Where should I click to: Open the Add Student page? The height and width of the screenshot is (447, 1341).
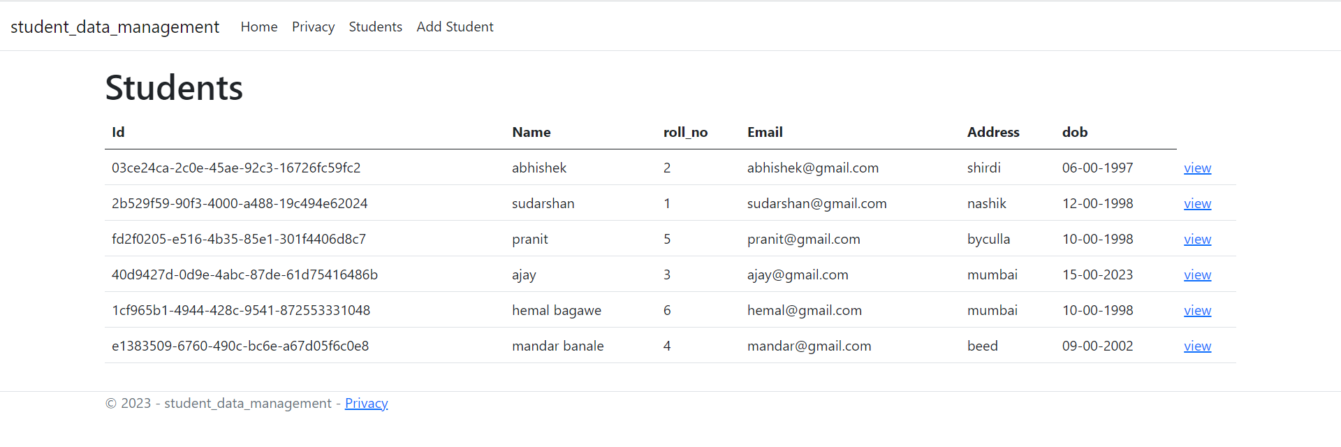455,27
